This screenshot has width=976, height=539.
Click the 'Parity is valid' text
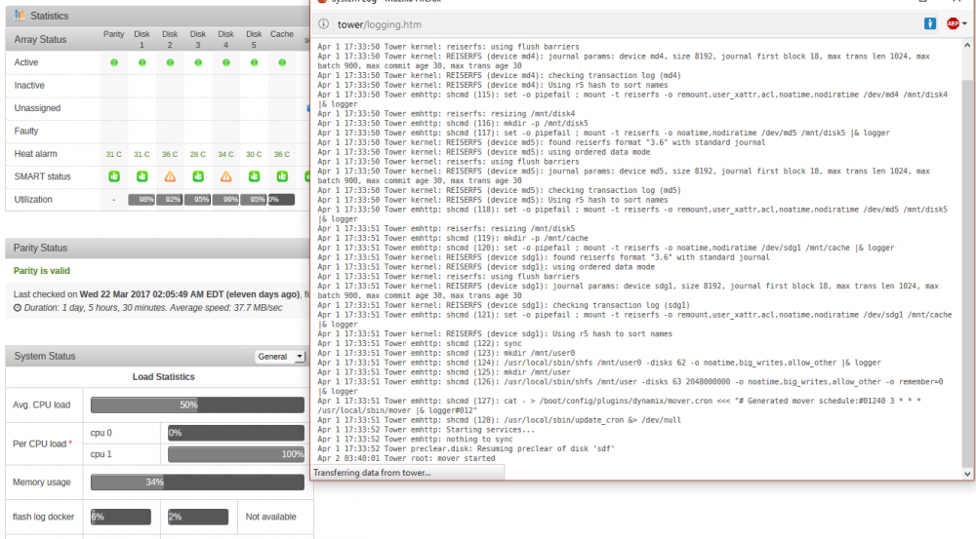tap(42, 270)
